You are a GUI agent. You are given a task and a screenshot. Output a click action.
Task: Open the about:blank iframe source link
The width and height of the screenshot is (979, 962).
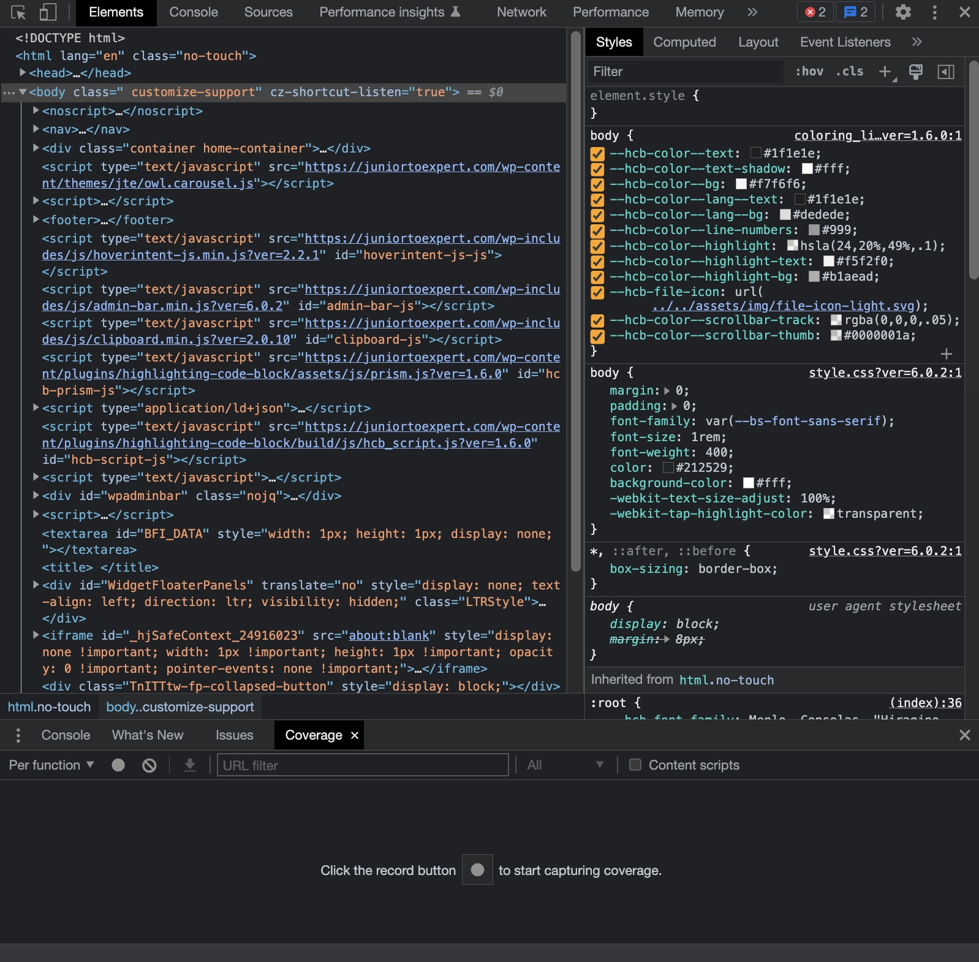pyautogui.click(x=389, y=635)
